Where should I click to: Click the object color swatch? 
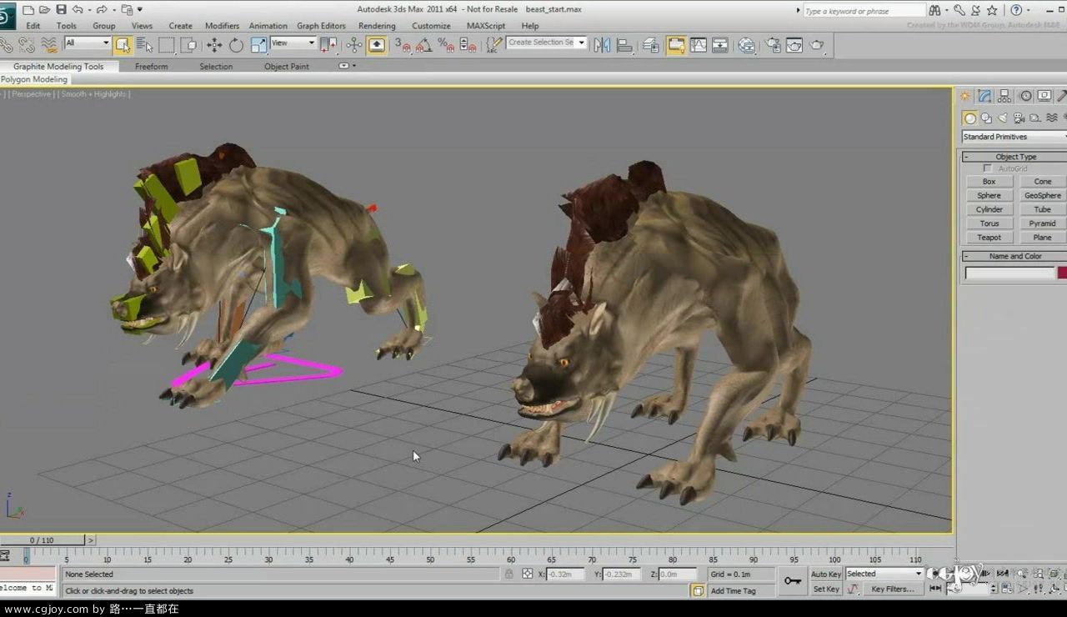click(1061, 273)
